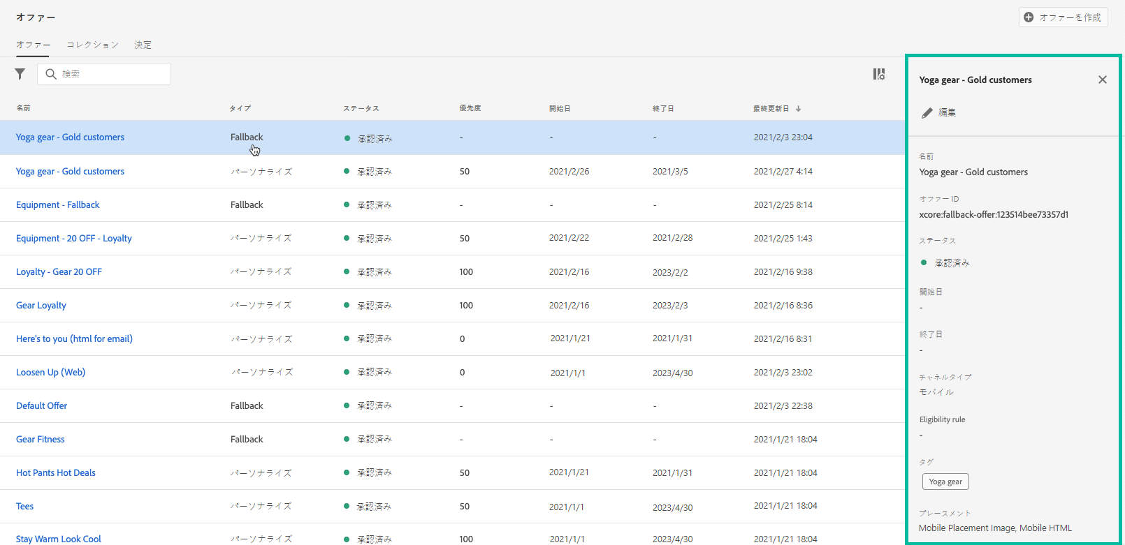
Task: Click priority 100 in Gear Loyalty row
Action: click(466, 306)
